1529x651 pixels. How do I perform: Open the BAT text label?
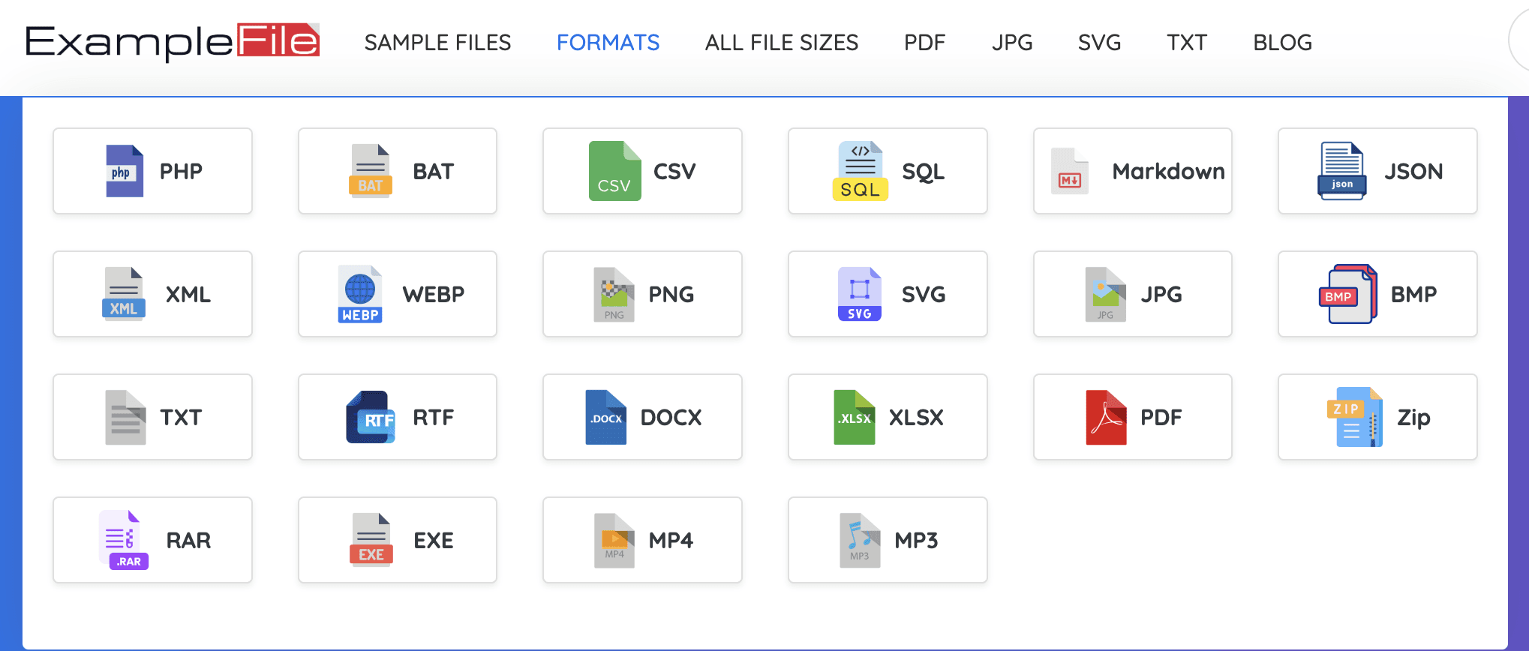coord(434,171)
